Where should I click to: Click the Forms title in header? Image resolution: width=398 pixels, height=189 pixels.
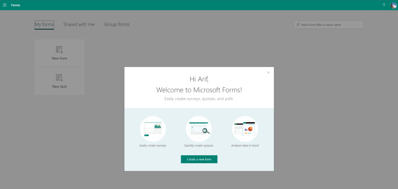pos(16,5)
